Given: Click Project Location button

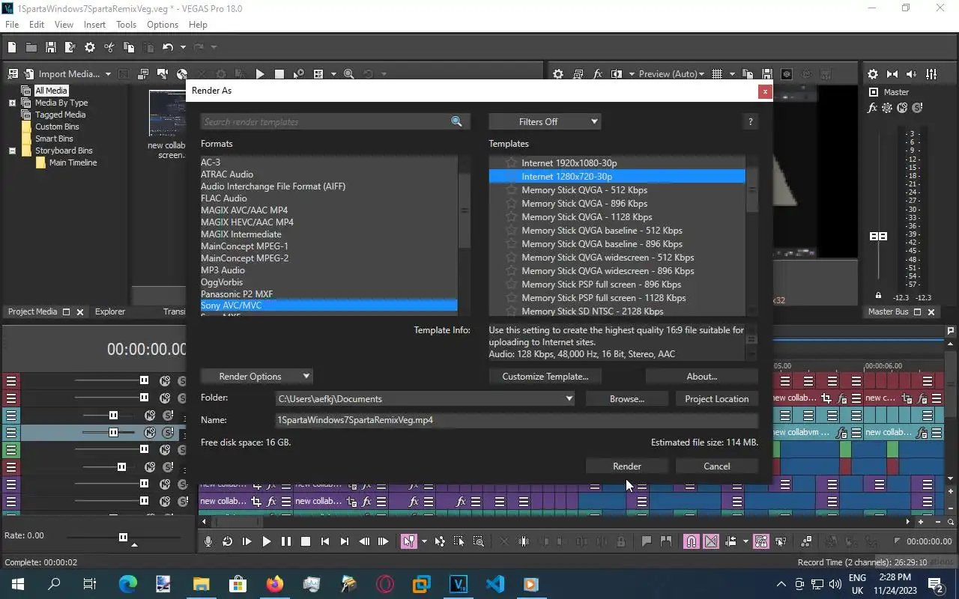Looking at the screenshot, I should point(716,398).
